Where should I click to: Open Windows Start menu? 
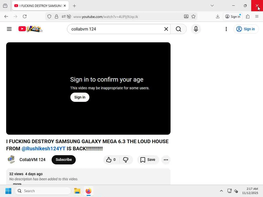tap(8, 191)
